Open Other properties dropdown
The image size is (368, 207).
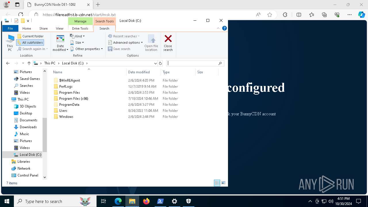[x=87, y=49]
